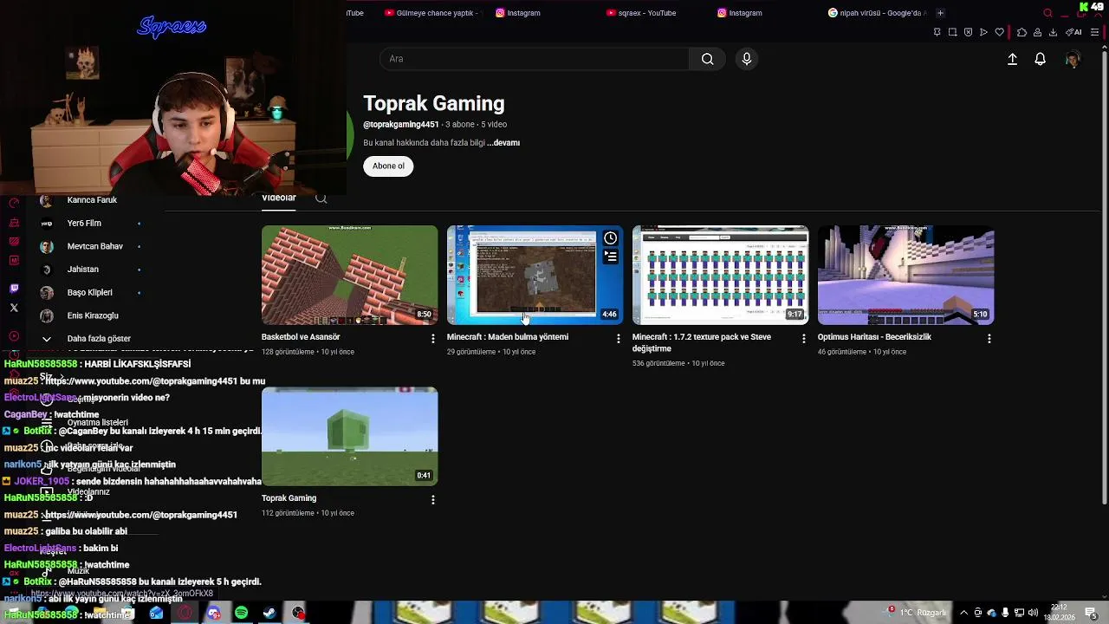Screen dimensions: 1109x624
Task: Open the YouTube notifications bell
Action: 1040,59
